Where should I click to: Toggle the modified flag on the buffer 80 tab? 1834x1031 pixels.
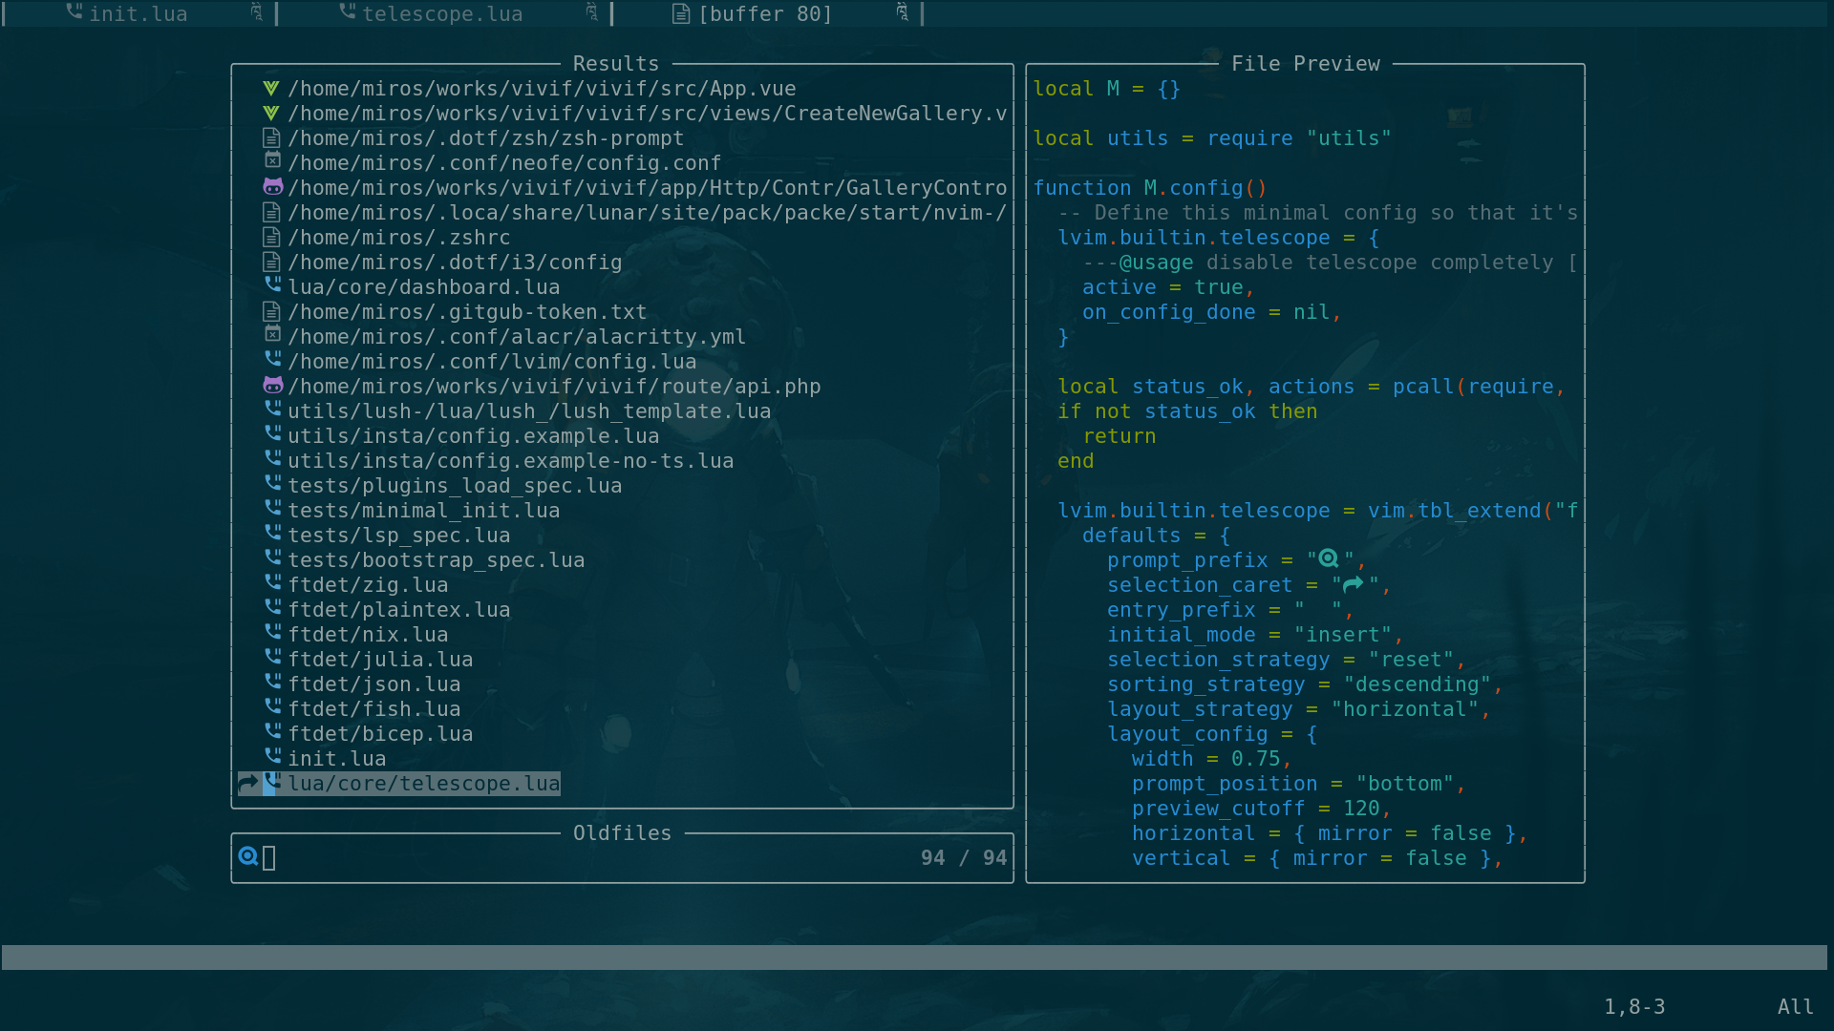902,13
